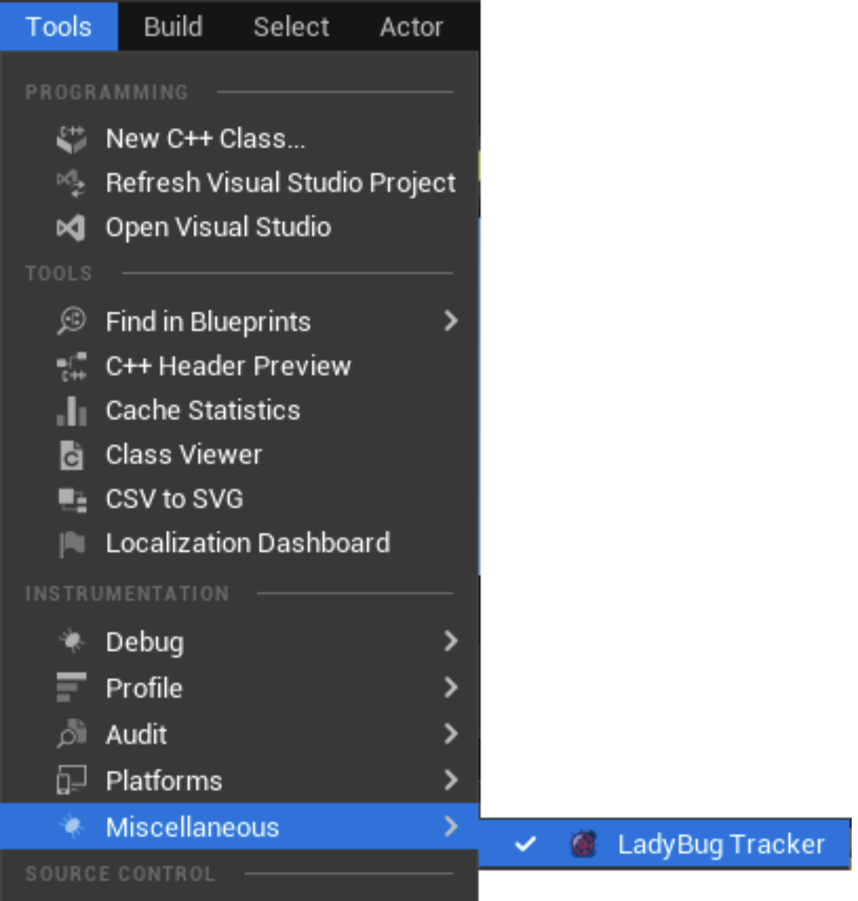Expand the Find in Blueprints submenu arrow
The image size is (858, 901).
(x=451, y=321)
